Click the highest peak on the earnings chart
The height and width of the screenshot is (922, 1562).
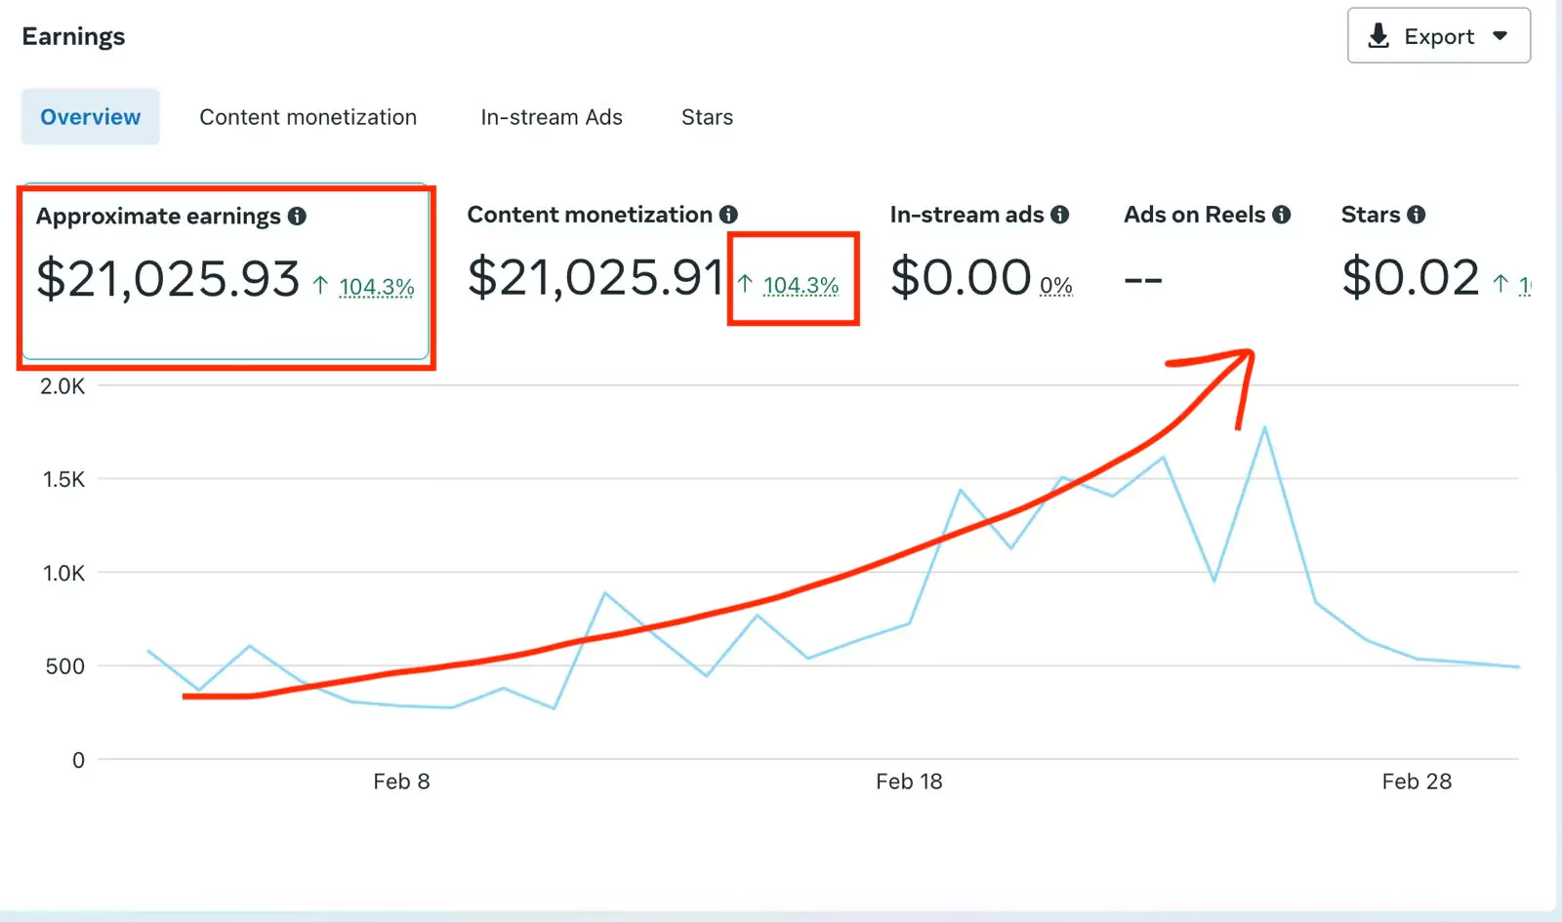pos(1264,427)
